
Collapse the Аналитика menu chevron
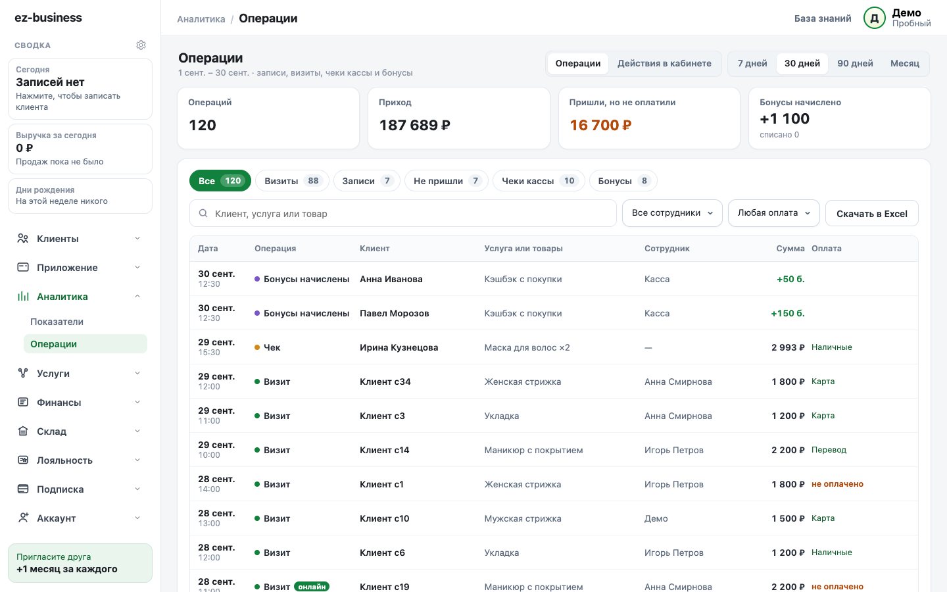click(x=137, y=297)
